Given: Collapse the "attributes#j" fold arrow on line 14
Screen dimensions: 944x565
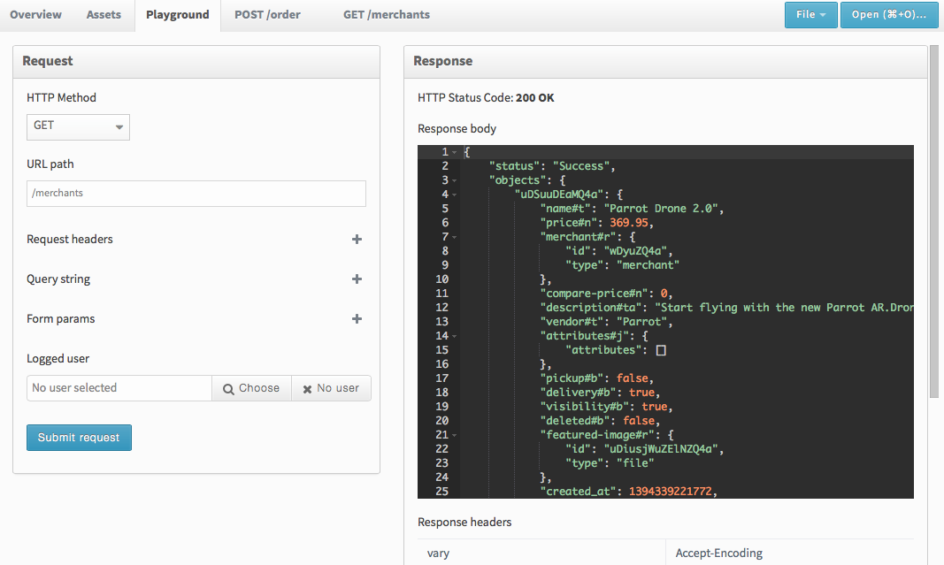Looking at the screenshot, I should coord(455,336).
